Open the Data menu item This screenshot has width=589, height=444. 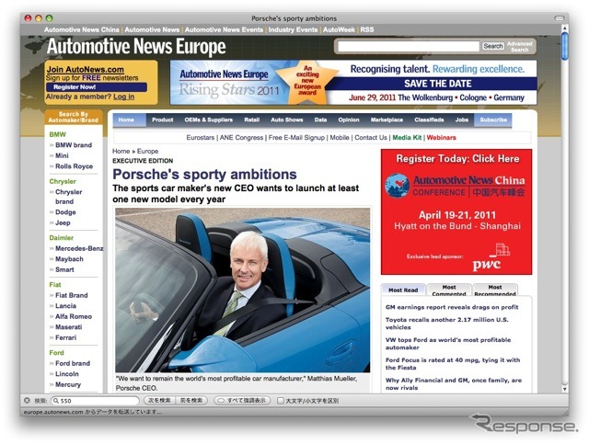320,120
